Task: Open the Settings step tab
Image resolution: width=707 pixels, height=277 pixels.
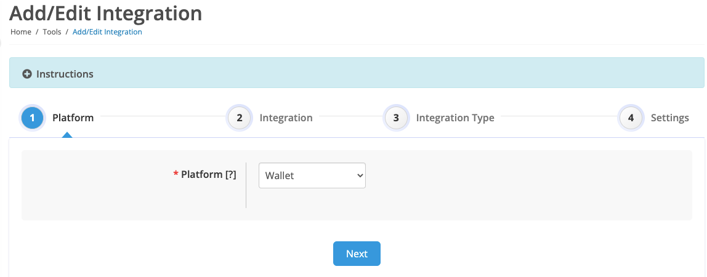Action: 669,118
